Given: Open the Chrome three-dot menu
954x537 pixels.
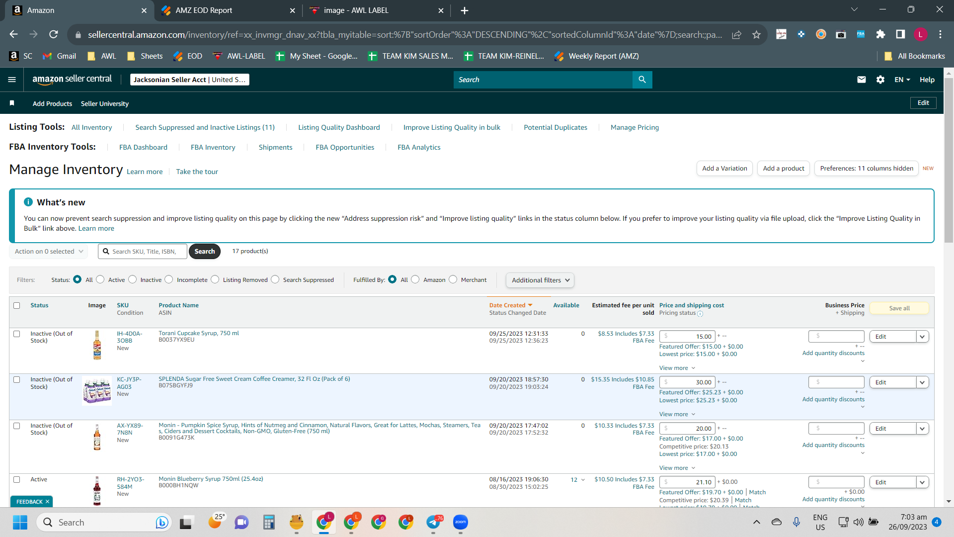Looking at the screenshot, I should 940,34.
